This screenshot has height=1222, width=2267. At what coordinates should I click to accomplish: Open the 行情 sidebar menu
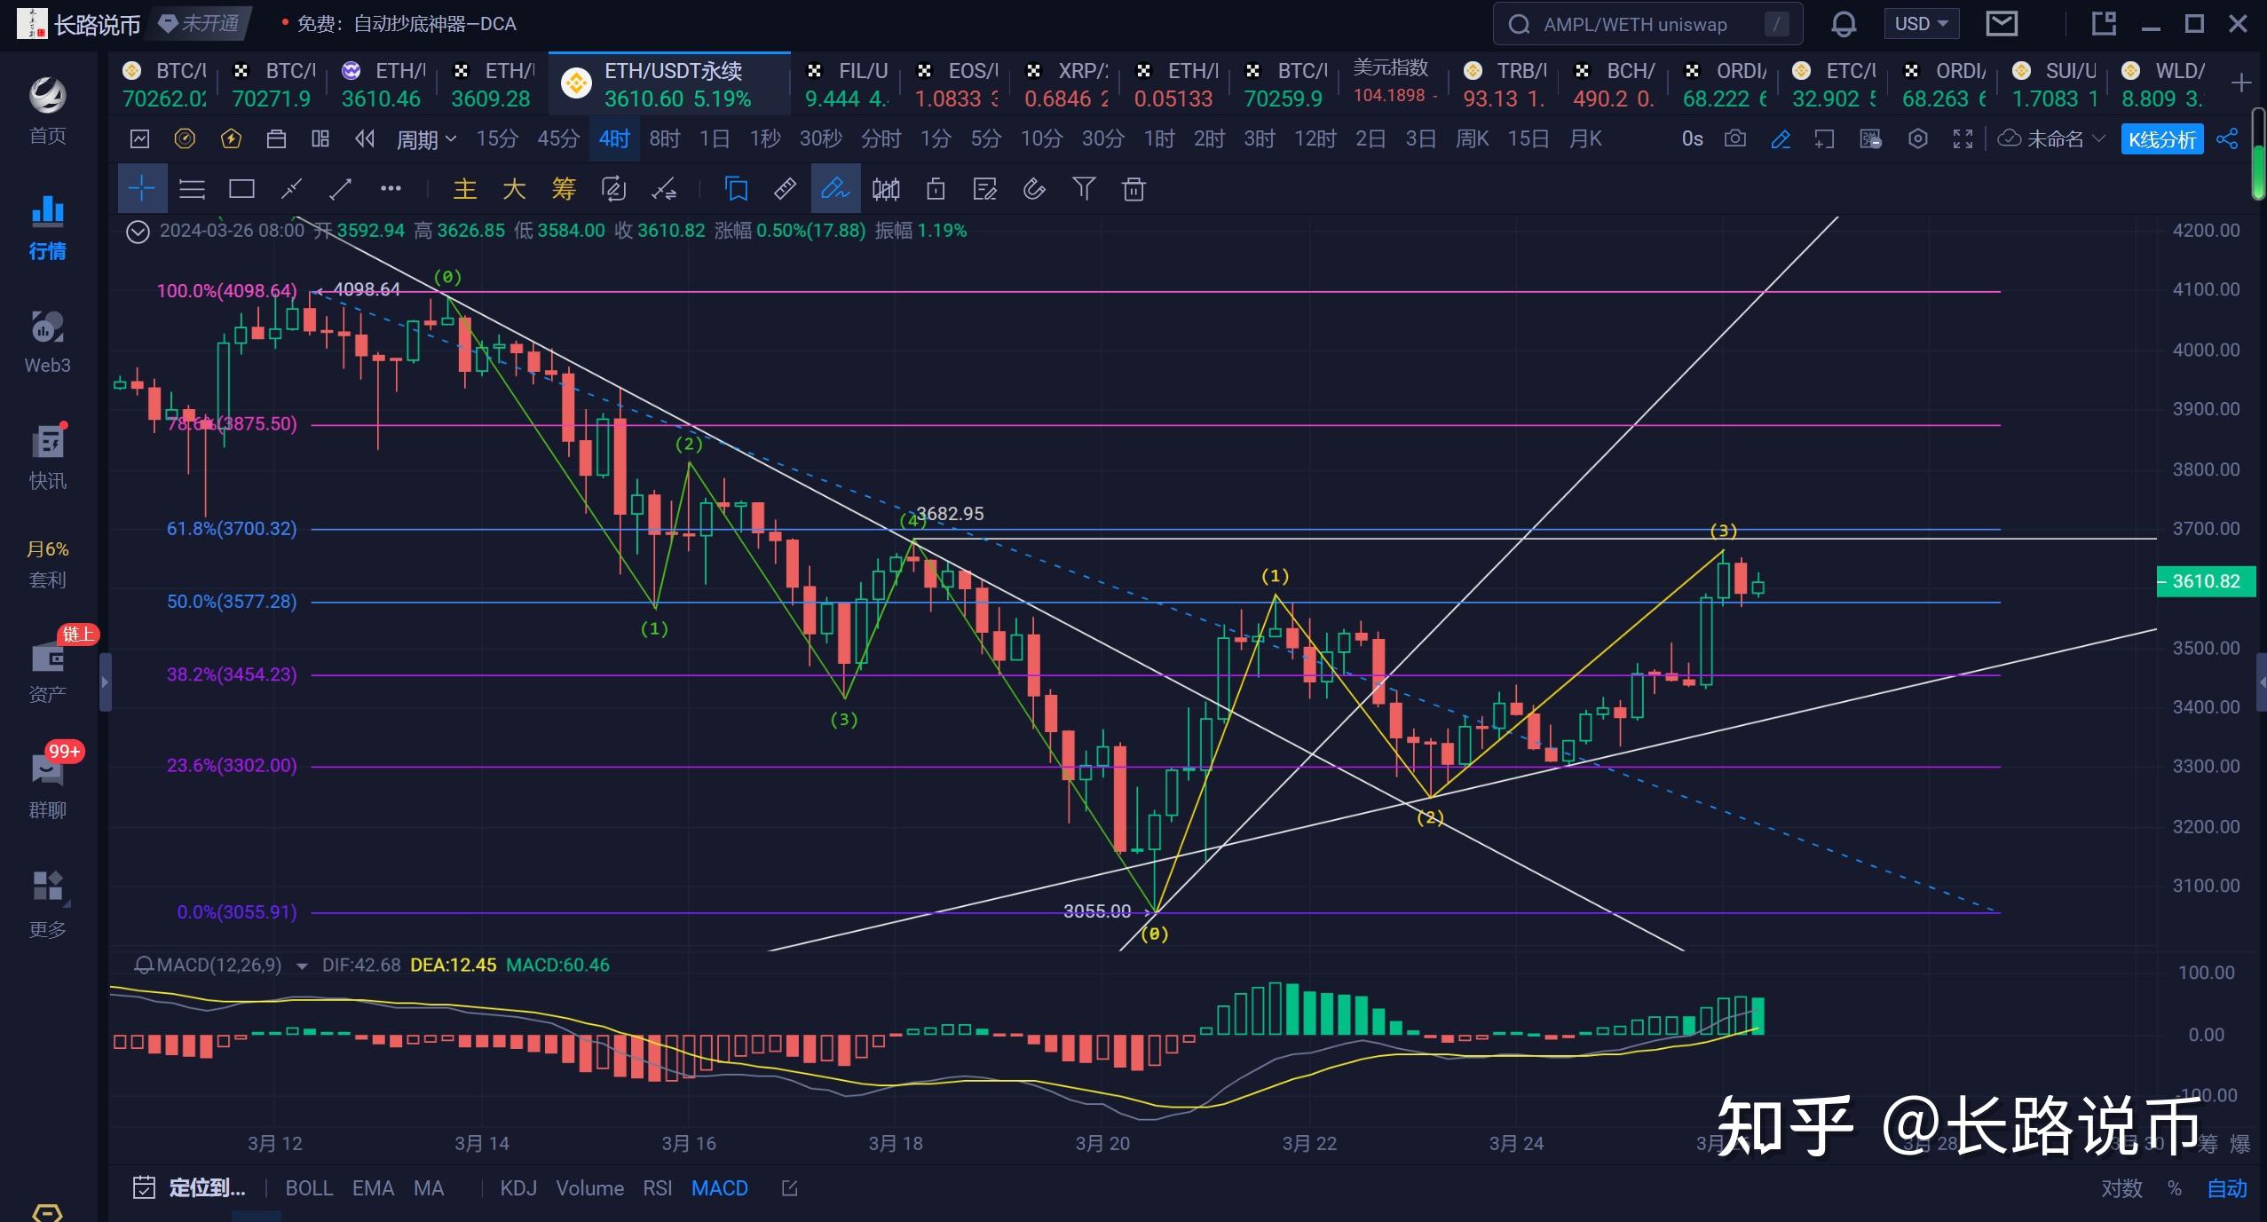tap(46, 228)
